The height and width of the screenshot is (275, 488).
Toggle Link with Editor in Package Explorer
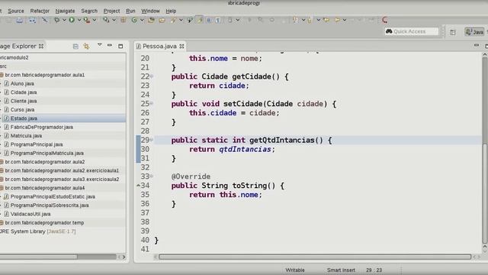[x=86, y=46]
